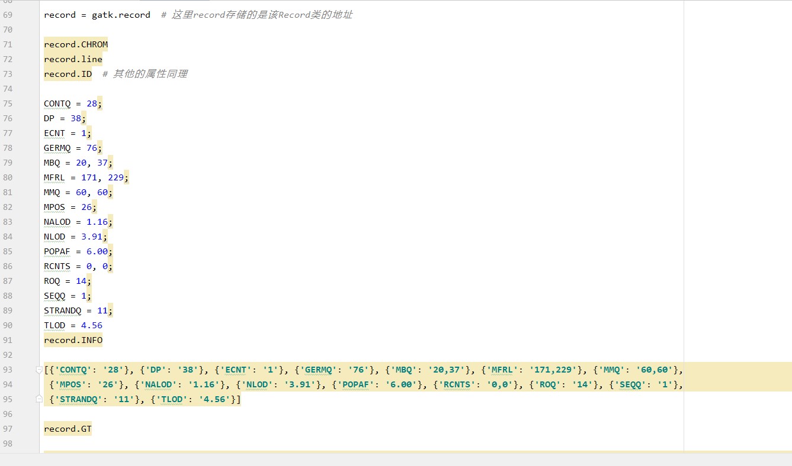Click line number 97 in the gutter
The image size is (792, 466).
8,429
